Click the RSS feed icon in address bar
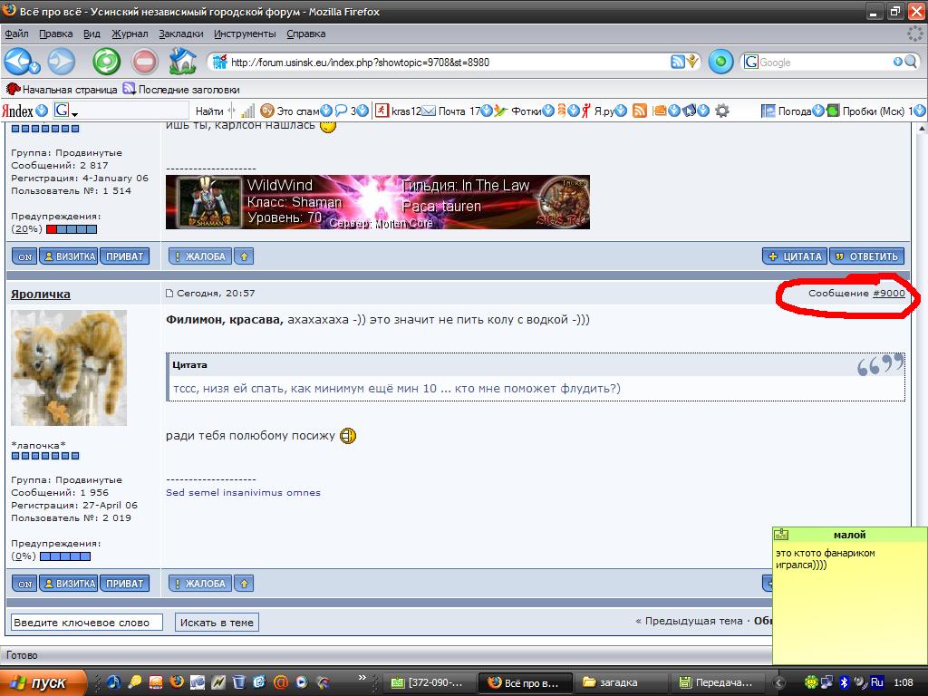 coord(677,63)
